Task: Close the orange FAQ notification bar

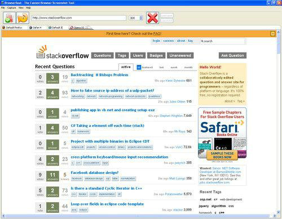Action: tap(272, 34)
